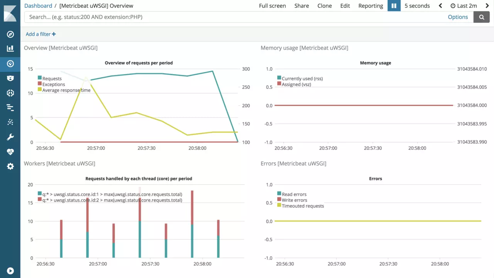
Task: Click the Currently used (rss) color swatch
Action: [x=279, y=78]
